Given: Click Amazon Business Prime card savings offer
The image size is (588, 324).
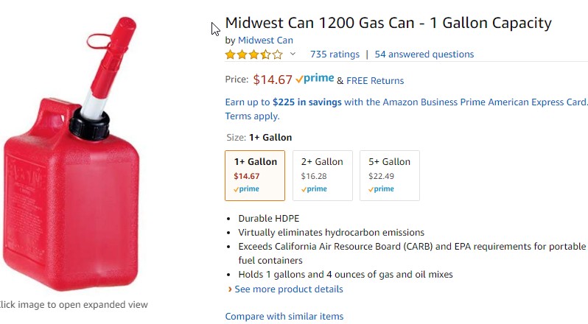Looking at the screenshot, I should [406, 102].
